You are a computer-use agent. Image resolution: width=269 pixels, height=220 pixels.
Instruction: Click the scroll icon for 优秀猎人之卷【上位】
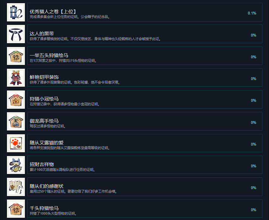(x=16, y=12)
